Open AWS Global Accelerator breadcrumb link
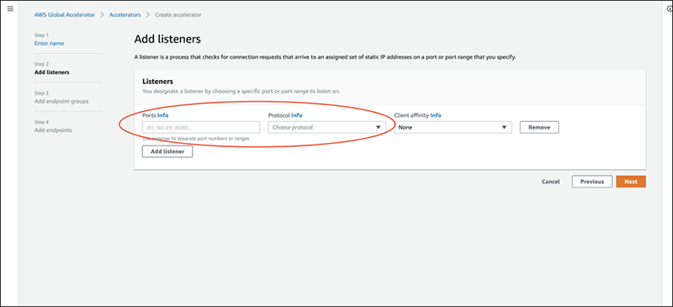The image size is (673, 307). click(x=65, y=14)
